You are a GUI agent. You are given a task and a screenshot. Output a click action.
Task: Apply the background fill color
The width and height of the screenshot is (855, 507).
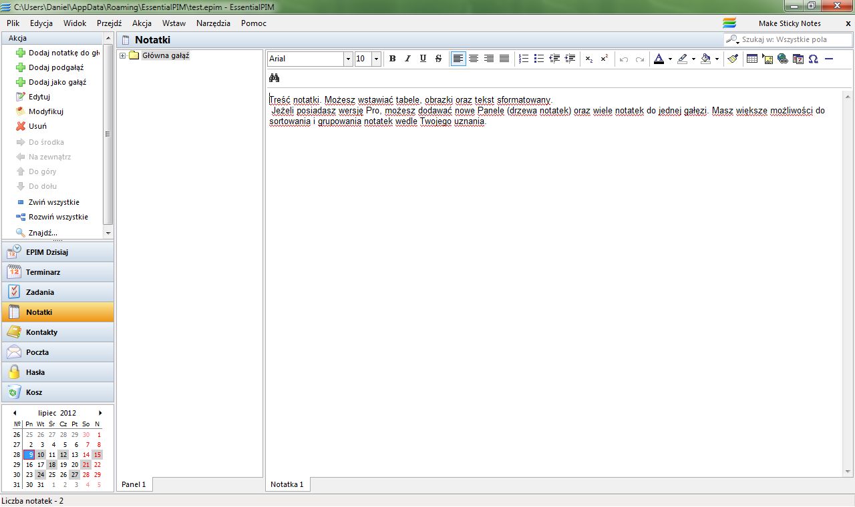[705, 59]
